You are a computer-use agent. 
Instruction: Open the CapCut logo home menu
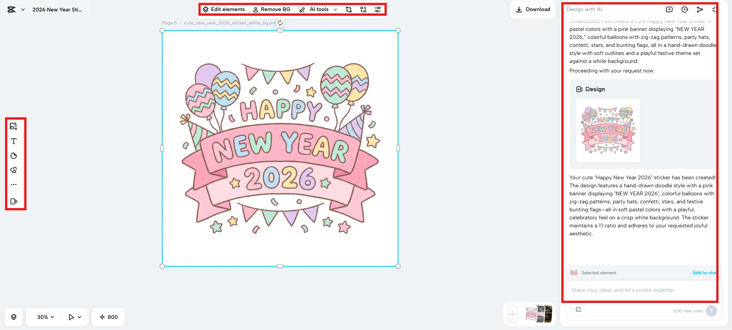[11, 10]
